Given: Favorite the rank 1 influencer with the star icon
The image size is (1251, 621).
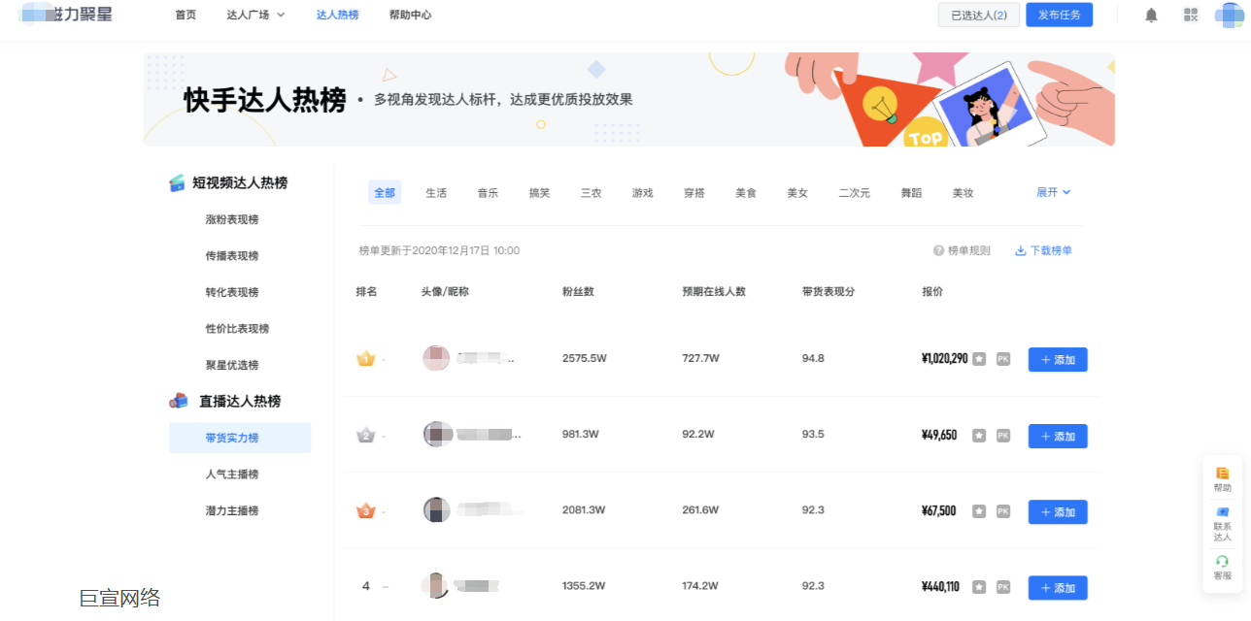Looking at the screenshot, I should (981, 358).
